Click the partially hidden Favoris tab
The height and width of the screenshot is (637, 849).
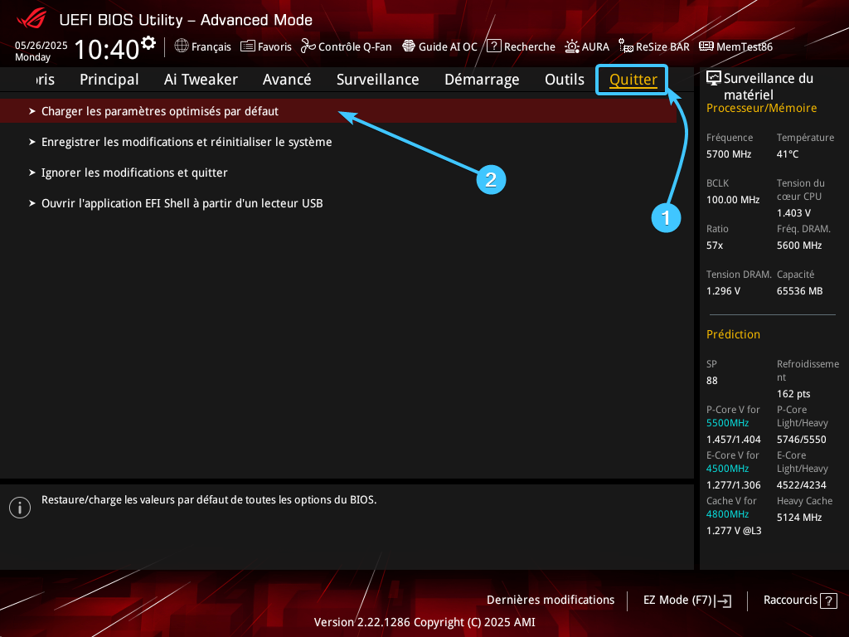46,80
